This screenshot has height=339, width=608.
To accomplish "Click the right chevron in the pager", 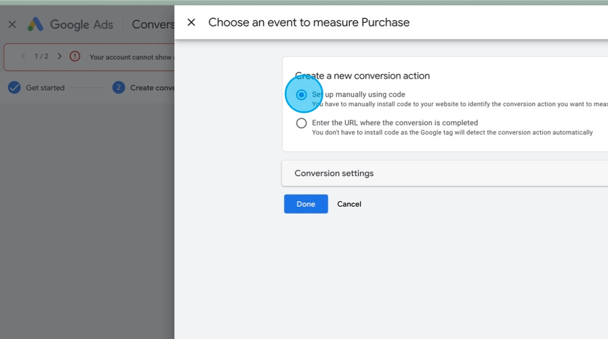I will pyautogui.click(x=59, y=56).
